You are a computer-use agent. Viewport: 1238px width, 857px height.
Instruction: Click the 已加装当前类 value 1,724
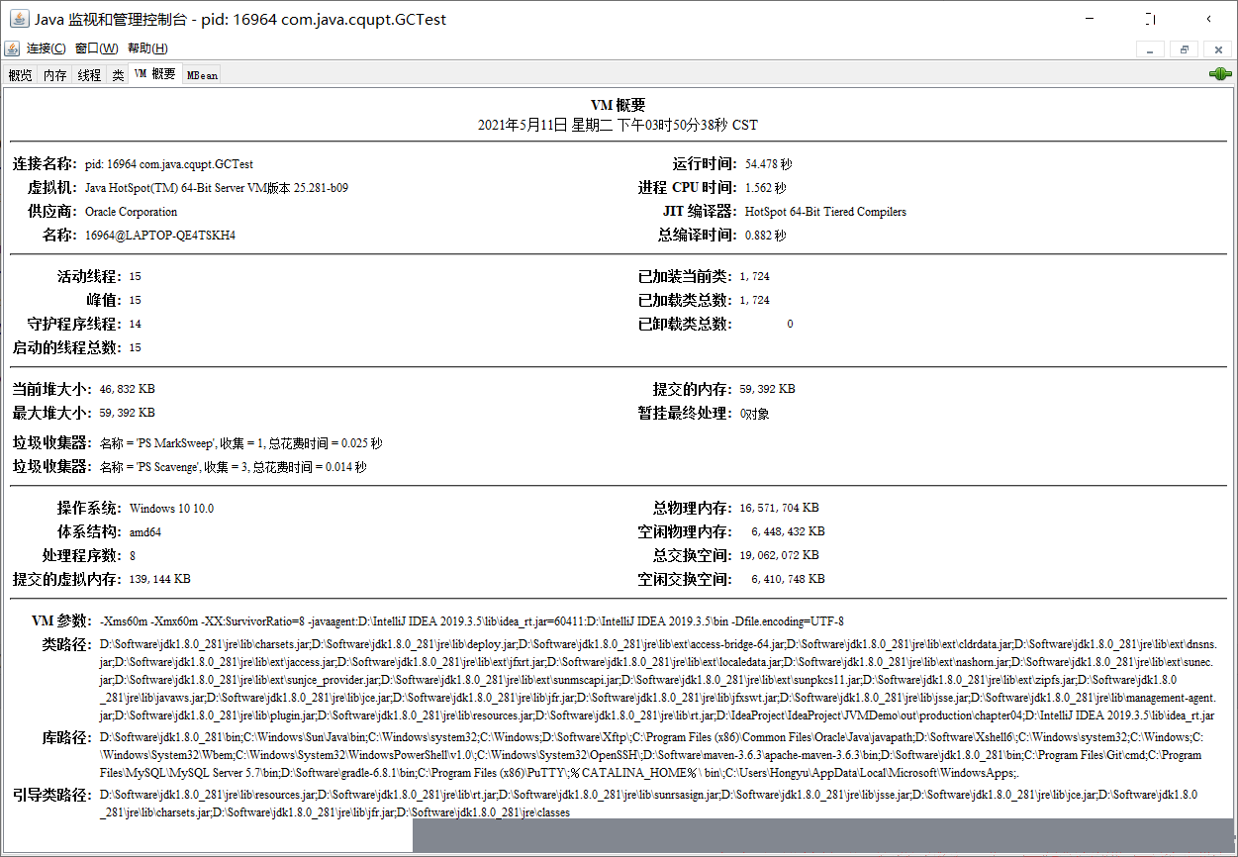tap(755, 277)
